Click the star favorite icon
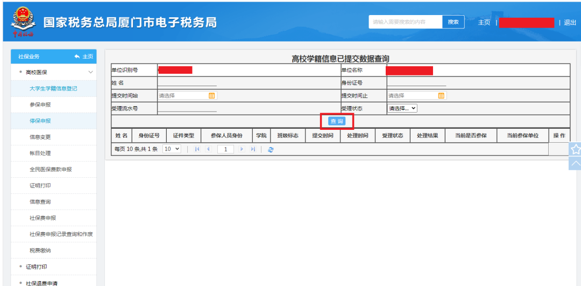581x286 pixels. coord(575,150)
